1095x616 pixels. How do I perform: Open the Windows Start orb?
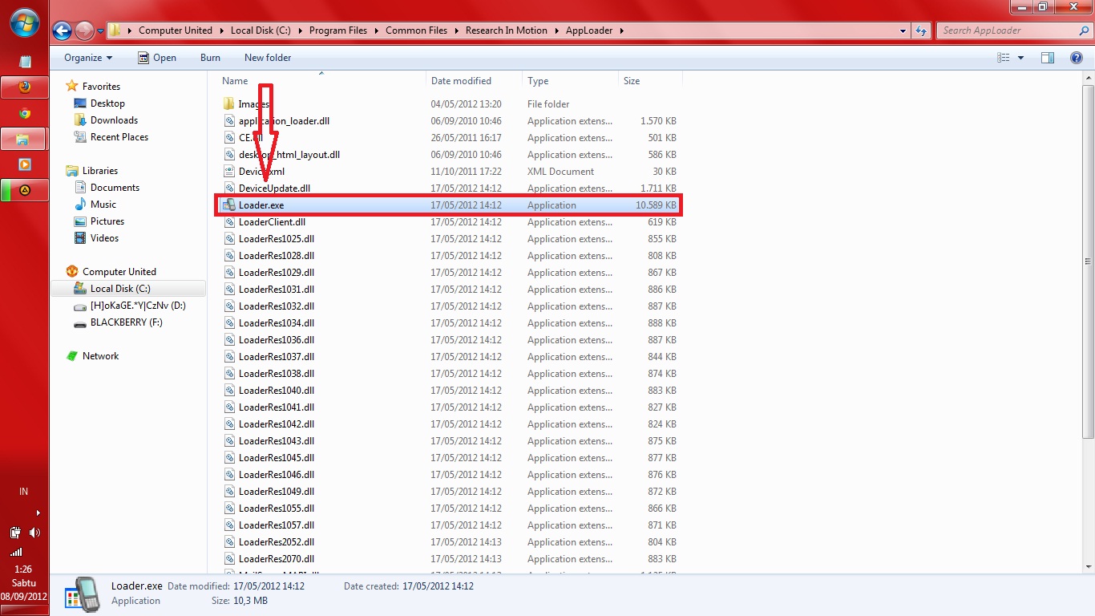[24, 22]
